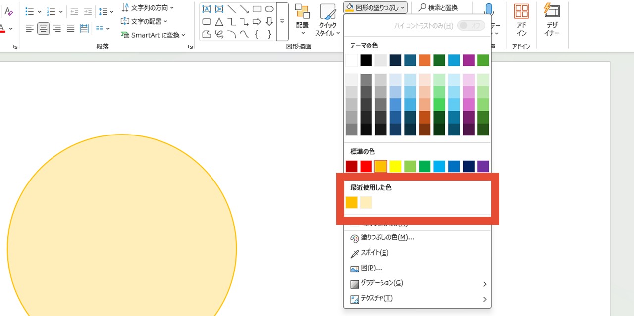Click the Text Box shape icon

tap(207, 9)
